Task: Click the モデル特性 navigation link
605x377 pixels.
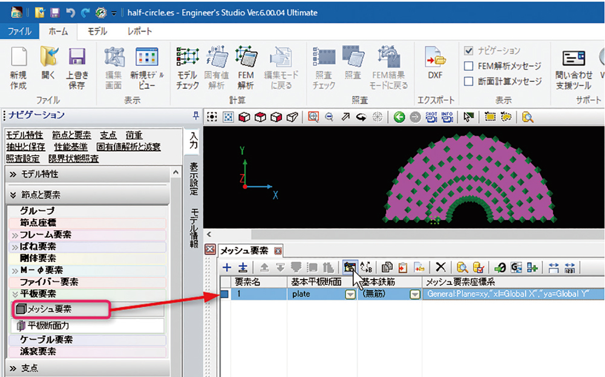Action: coord(24,135)
